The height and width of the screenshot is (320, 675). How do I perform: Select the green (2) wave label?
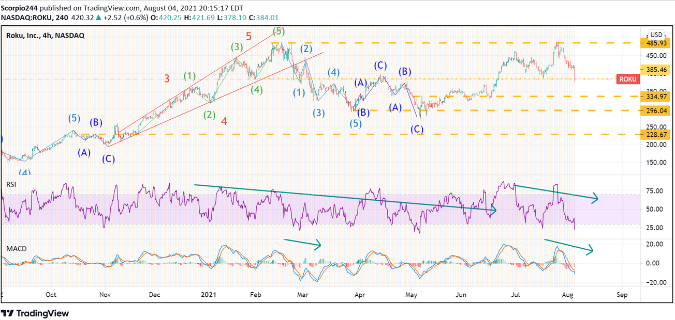point(209,115)
